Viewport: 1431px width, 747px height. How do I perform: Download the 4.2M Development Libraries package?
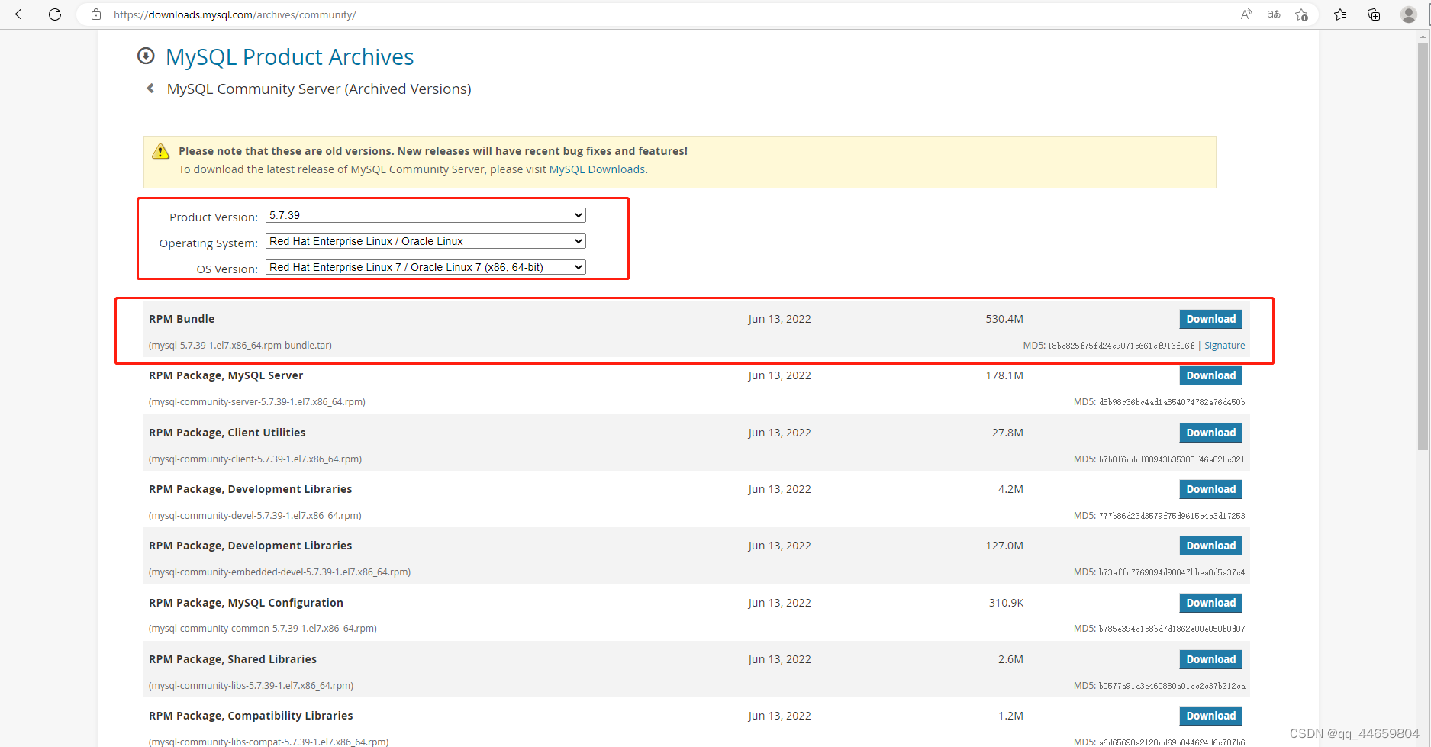click(x=1211, y=489)
